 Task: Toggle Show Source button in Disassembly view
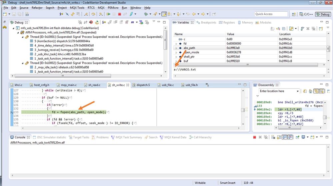(x=322, y=91)
